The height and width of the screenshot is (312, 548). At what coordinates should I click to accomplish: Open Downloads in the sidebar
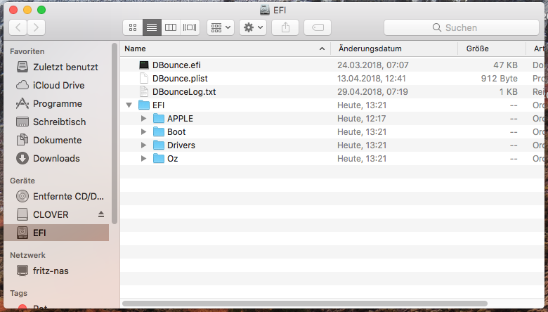pos(58,158)
